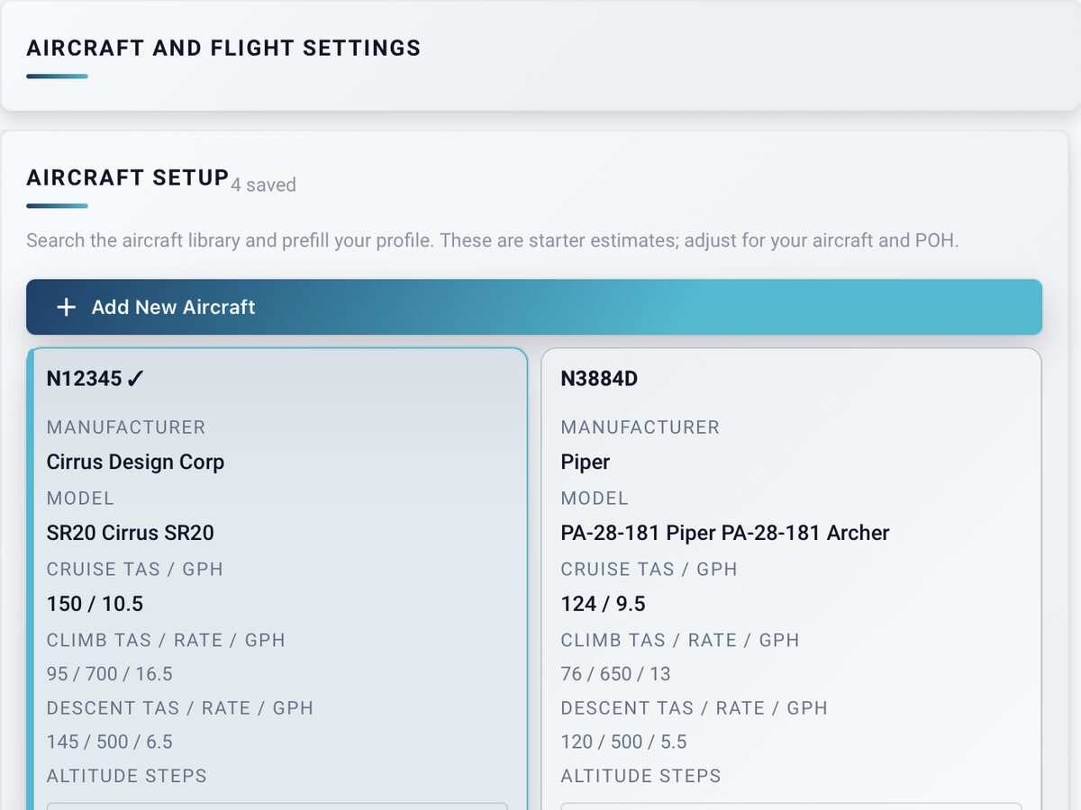
Task: Click the SR20 Cirrus SR20 model text
Action: click(x=131, y=533)
